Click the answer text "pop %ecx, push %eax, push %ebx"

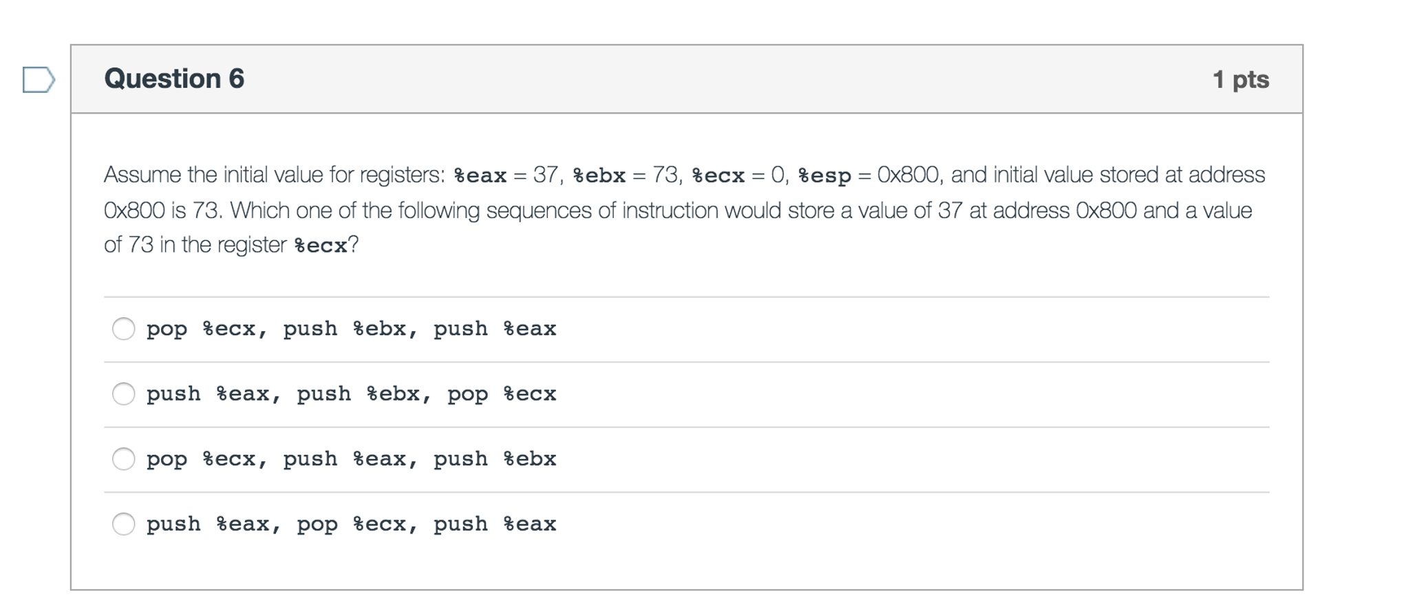[x=351, y=459]
